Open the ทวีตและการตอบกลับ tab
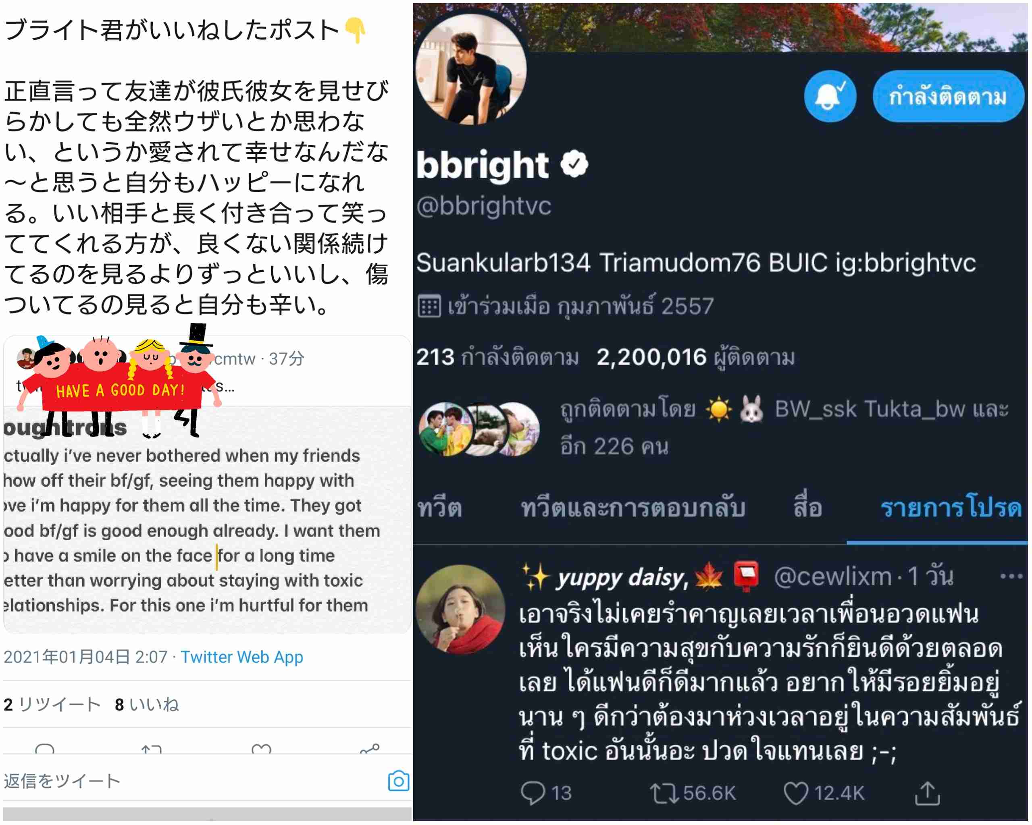The height and width of the screenshot is (825, 1032). click(633, 508)
